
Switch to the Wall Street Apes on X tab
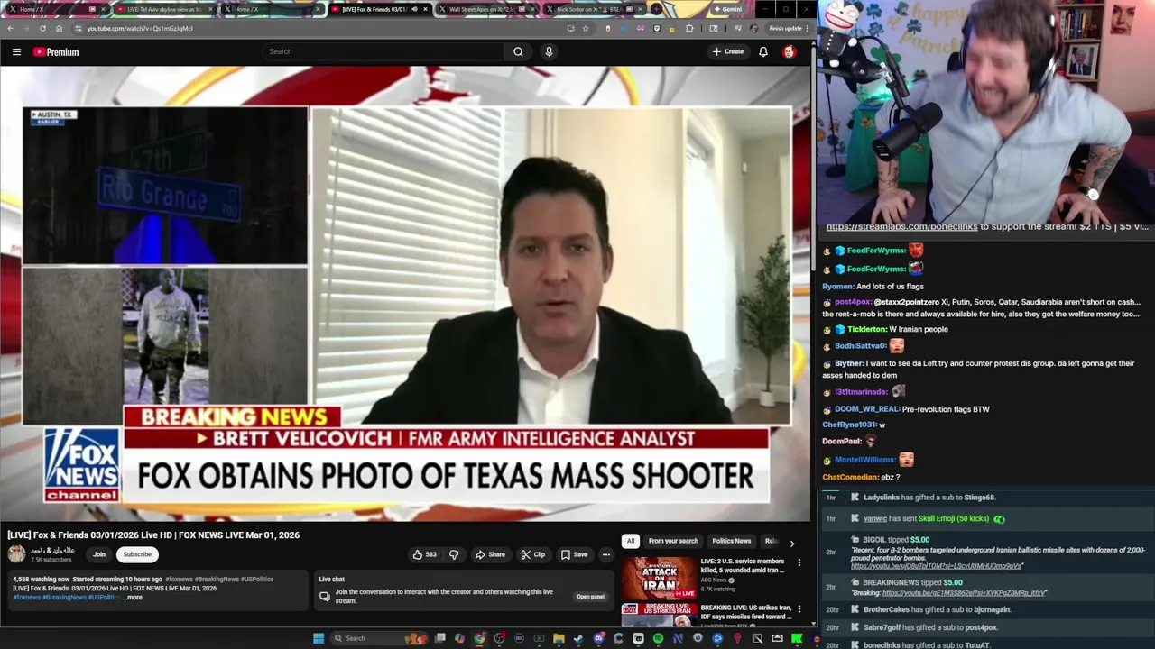[487, 9]
